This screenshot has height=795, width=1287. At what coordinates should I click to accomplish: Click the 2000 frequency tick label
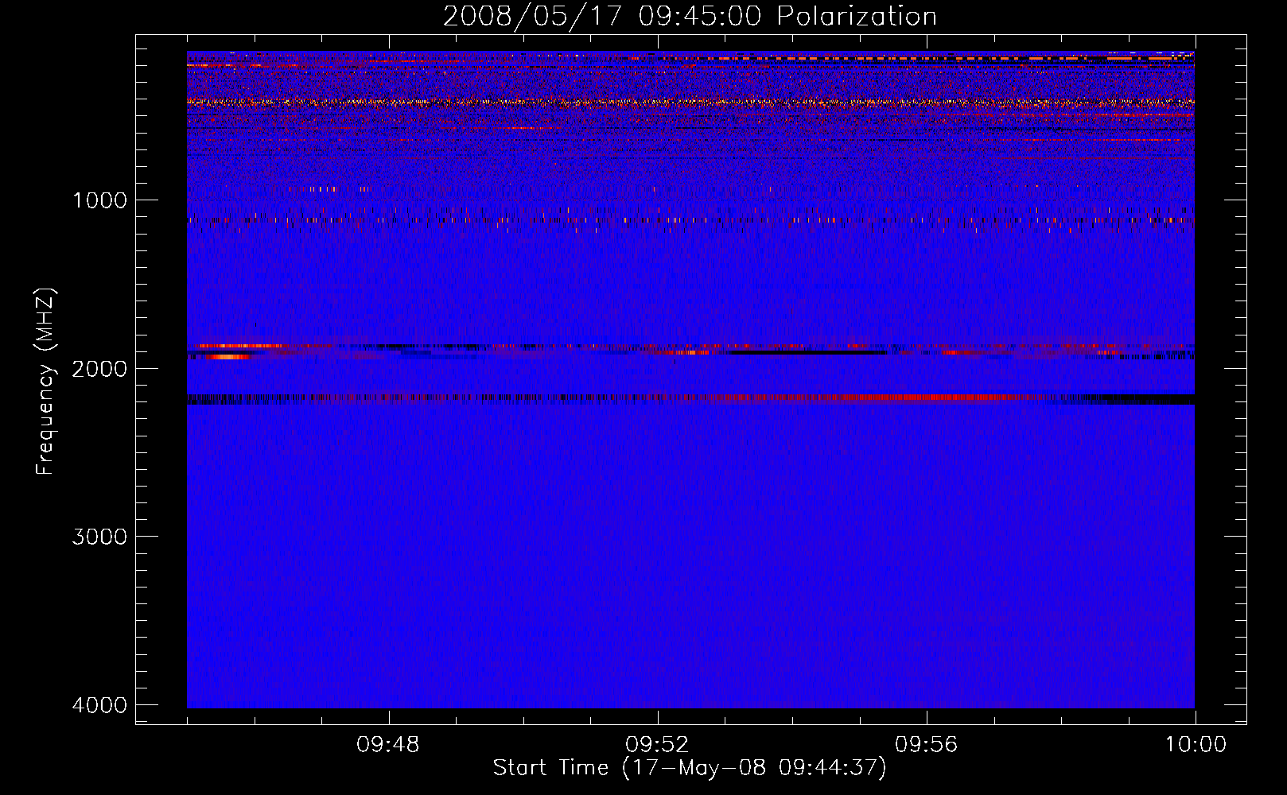99,368
